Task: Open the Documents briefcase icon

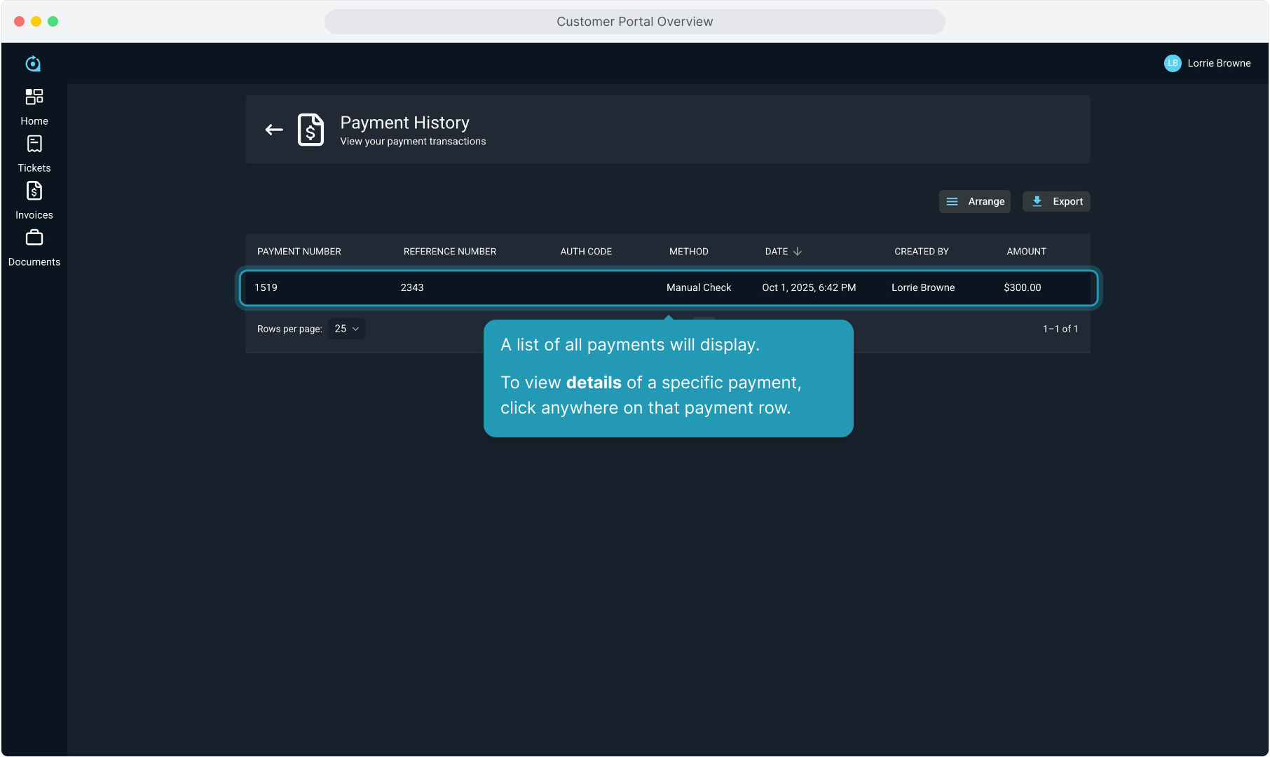Action: [34, 238]
